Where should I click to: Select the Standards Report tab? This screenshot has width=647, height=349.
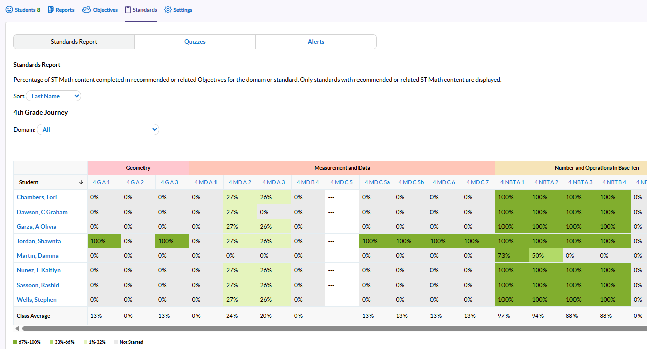coord(74,42)
